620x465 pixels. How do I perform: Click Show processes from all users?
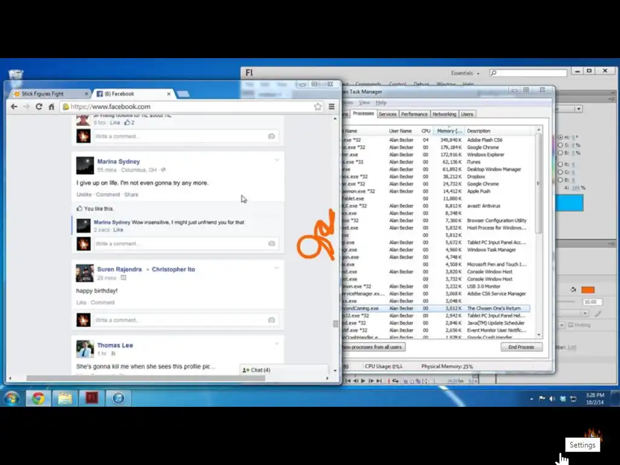tap(372, 347)
